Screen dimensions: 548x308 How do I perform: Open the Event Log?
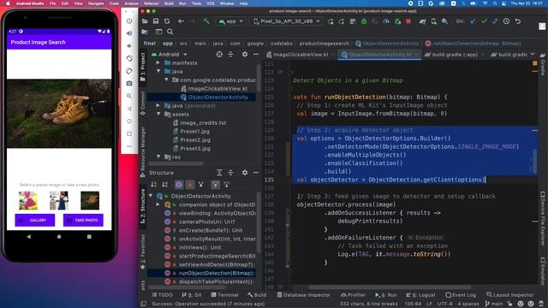point(461,295)
